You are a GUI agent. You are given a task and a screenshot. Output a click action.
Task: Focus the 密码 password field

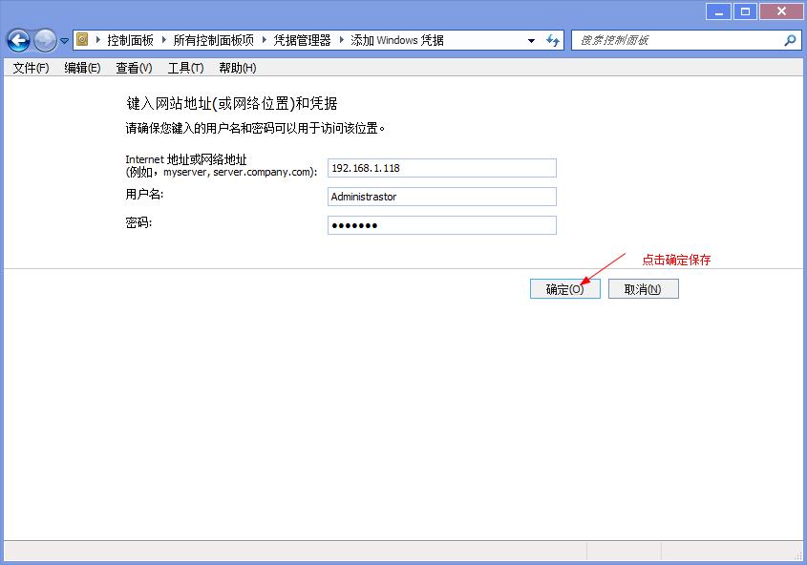coord(441,225)
